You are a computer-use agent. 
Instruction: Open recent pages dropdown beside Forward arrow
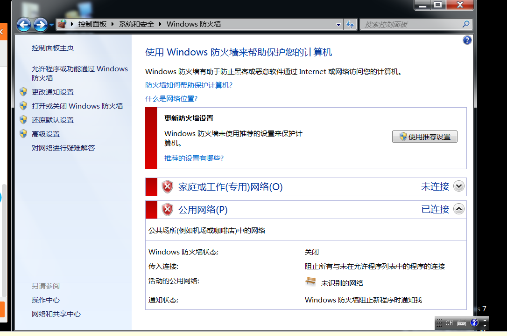point(51,25)
